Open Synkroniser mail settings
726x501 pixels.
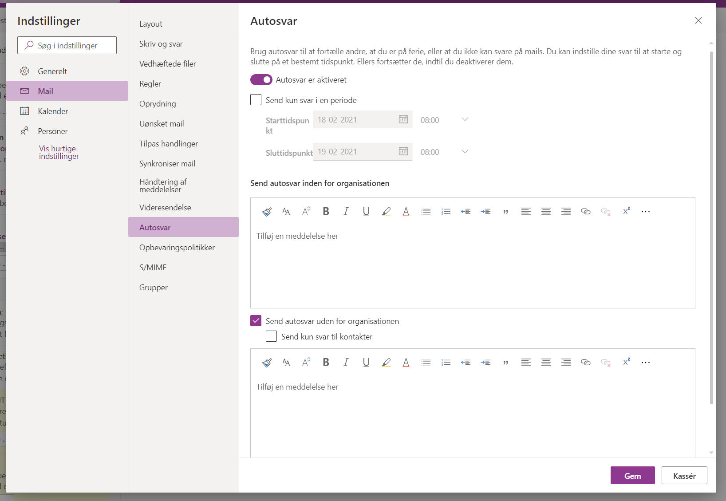tap(183, 164)
